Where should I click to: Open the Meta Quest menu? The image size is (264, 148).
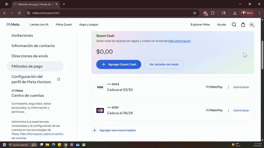pos(64,25)
